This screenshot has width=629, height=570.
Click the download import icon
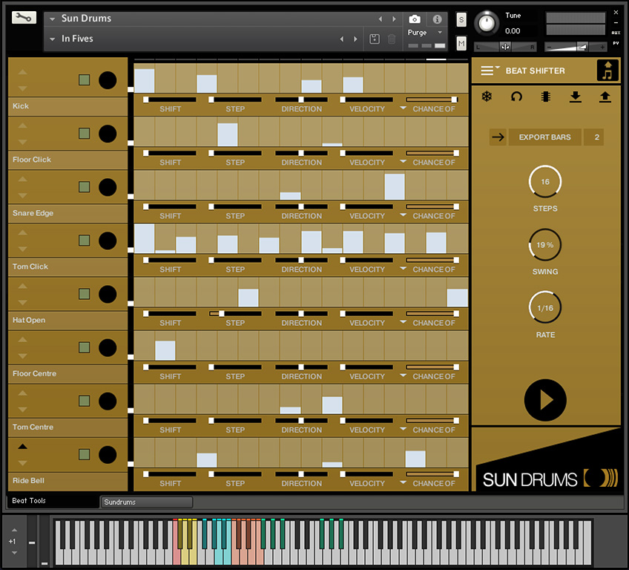[576, 96]
